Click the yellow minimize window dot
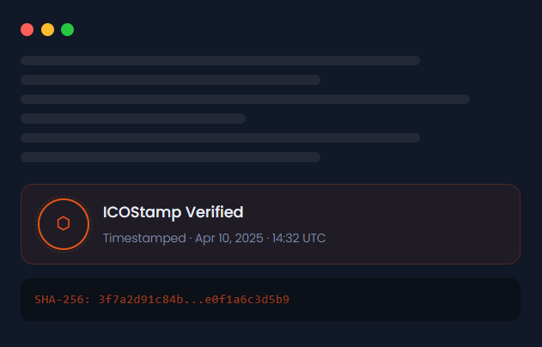Screen dimensions: 542x347 coord(47,30)
